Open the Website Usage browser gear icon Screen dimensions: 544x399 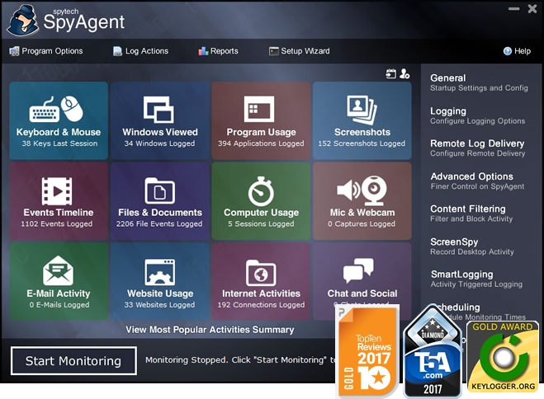pos(159,272)
